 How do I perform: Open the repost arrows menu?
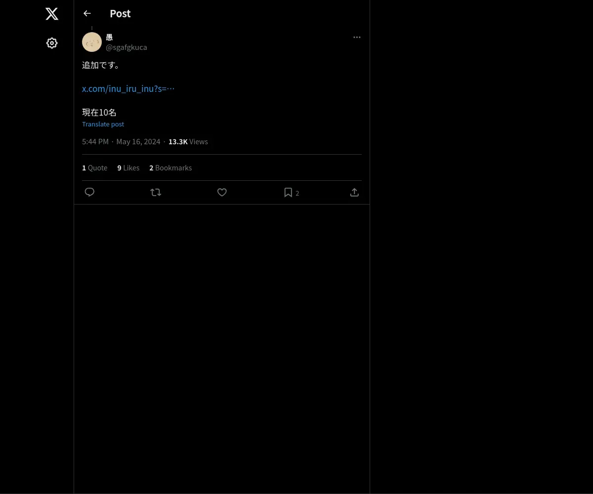(156, 192)
